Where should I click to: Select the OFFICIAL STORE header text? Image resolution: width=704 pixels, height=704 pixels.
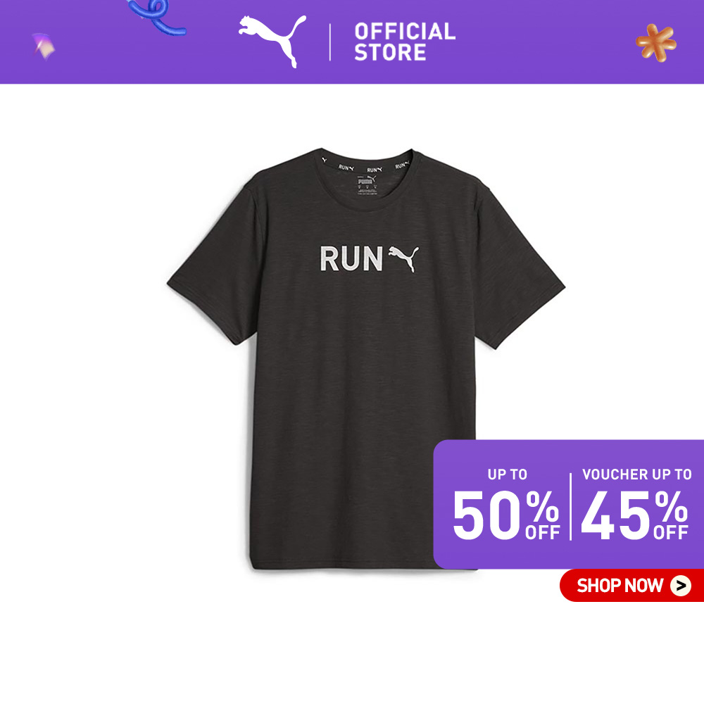[x=405, y=42]
